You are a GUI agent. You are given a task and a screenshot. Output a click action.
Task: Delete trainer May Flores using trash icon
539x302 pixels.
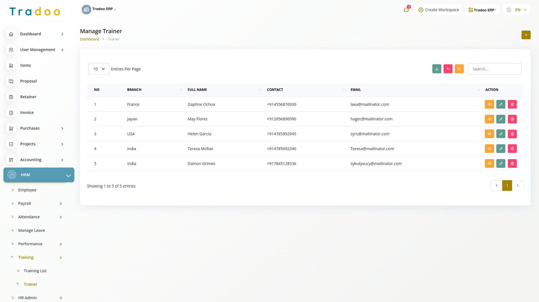coord(512,119)
